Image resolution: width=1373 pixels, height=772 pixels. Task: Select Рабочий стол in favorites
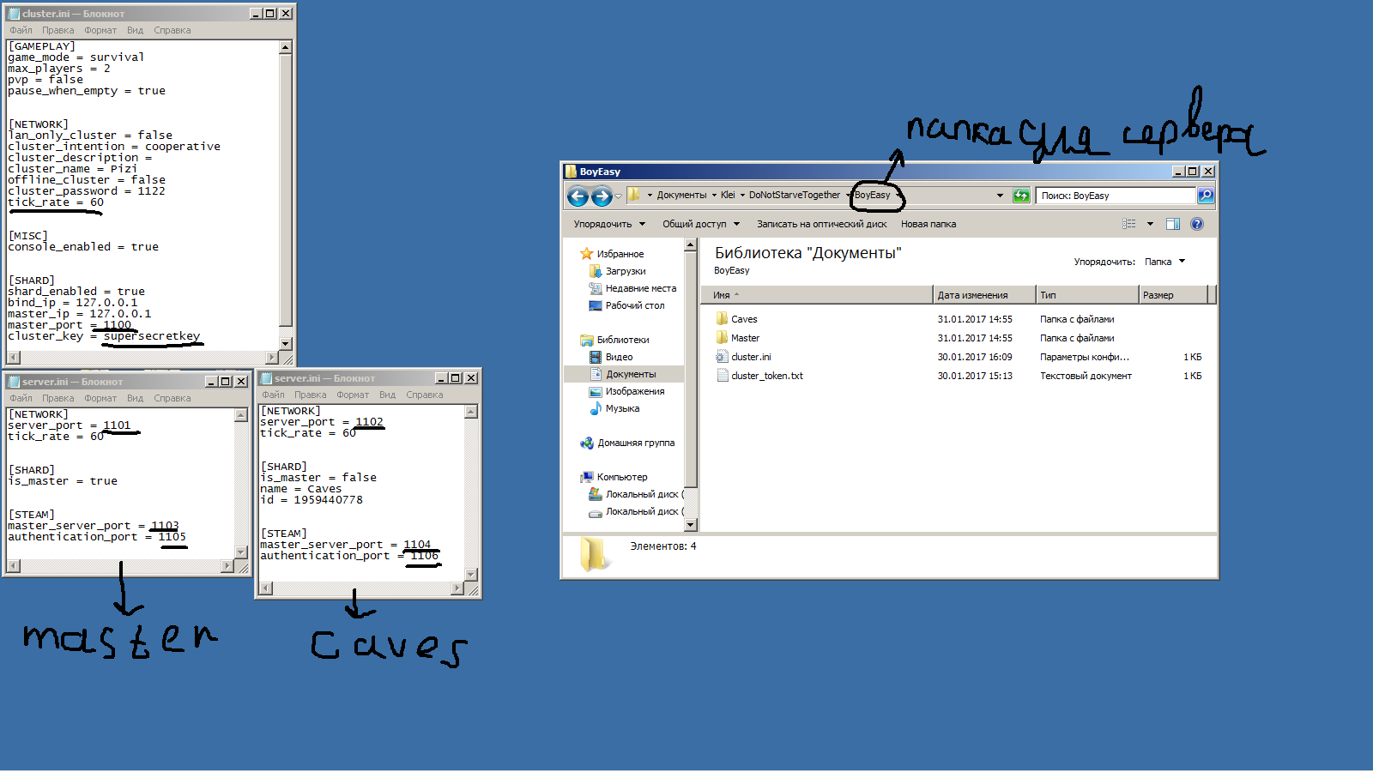634,305
